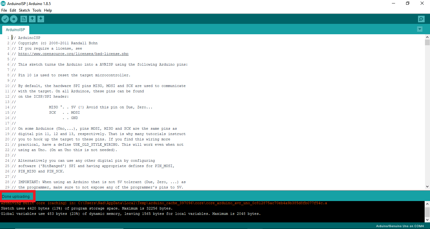Viewport: 430px width, 229px height.
Task: Create a new sketch with New icon
Action: click(x=24, y=19)
